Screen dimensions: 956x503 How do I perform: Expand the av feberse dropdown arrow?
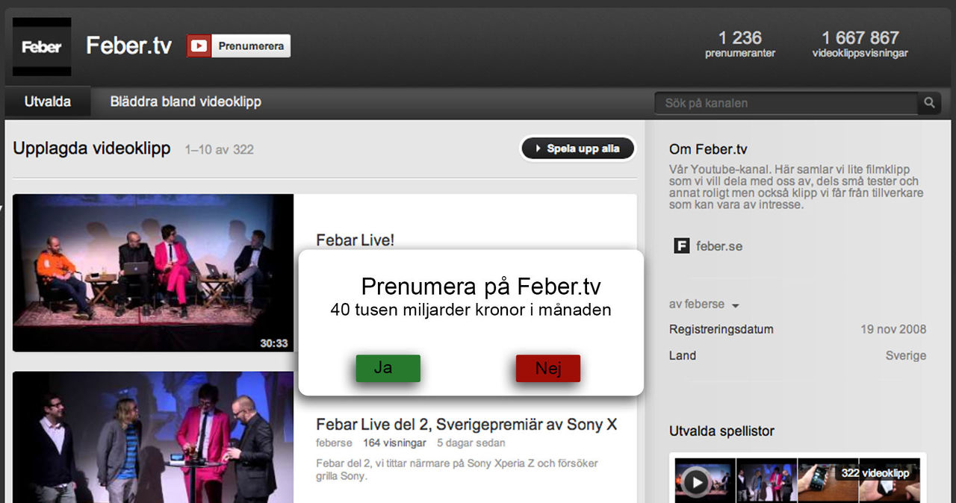pos(736,305)
